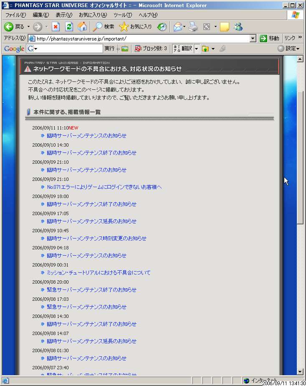This screenshot has width=306, height=386.
Task: Open the Favorites (お気に入り) toolbar button
Action: (x=136, y=27)
